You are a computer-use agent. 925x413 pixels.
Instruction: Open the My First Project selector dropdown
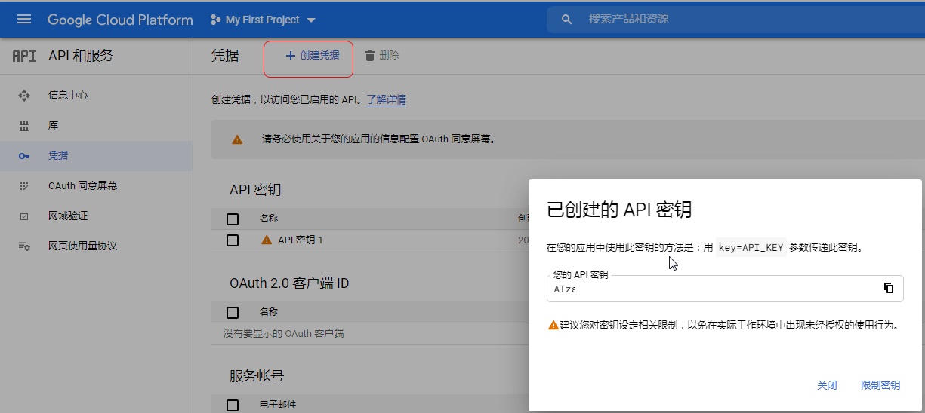tap(264, 20)
